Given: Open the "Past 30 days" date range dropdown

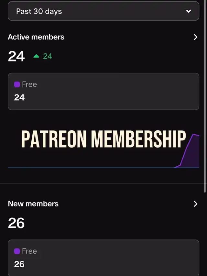Looking at the screenshot, I should [x=97, y=11].
